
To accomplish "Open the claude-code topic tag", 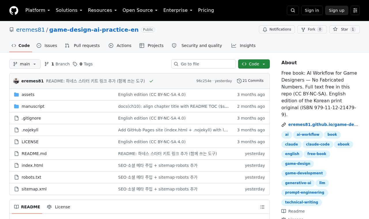I will tap(318, 144).
